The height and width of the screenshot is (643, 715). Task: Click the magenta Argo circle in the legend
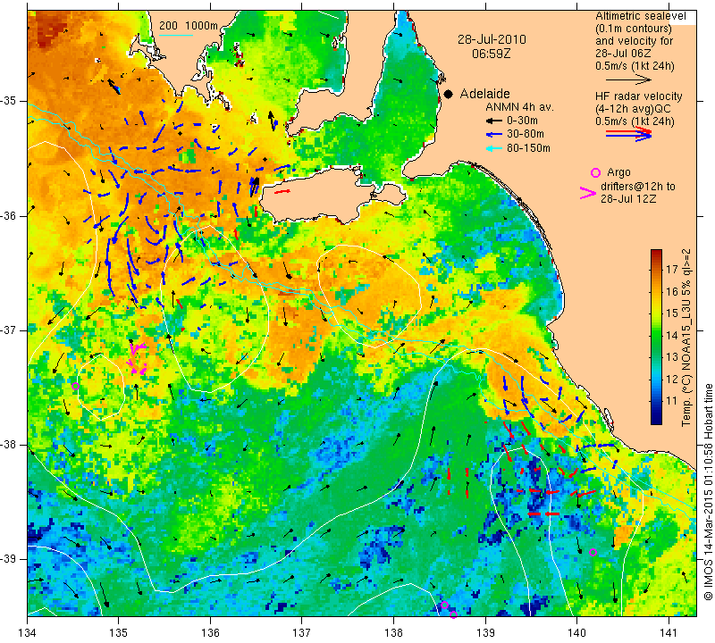point(595,172)
